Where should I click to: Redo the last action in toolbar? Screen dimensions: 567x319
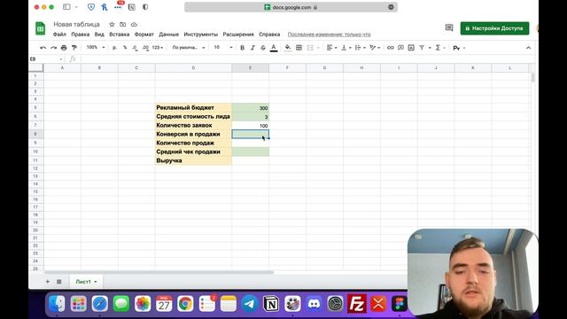pos(53,47)
